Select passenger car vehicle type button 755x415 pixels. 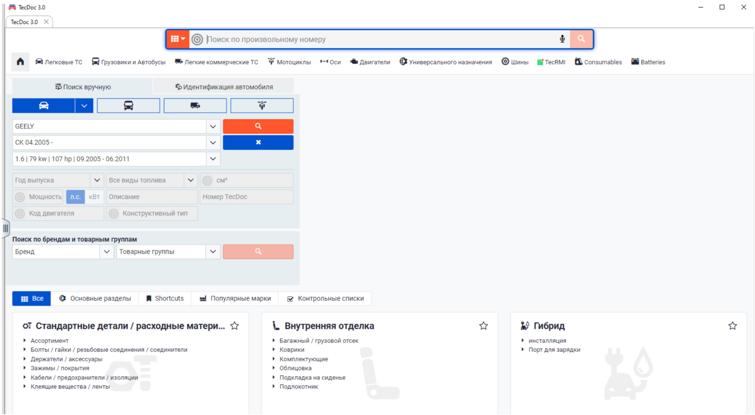point(44,106)
